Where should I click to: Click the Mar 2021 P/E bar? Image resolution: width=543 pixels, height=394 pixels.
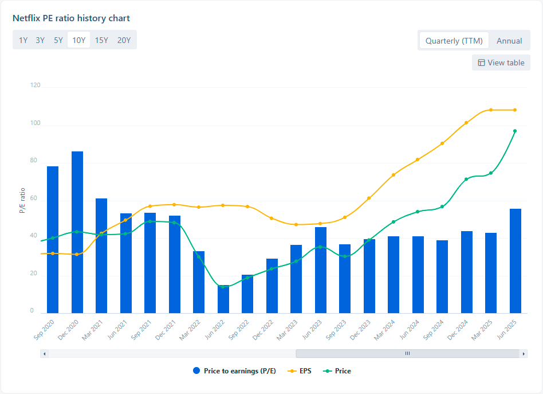101,256
